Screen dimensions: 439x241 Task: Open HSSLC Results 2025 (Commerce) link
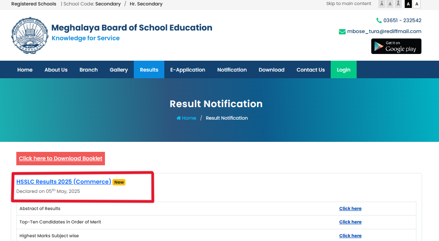(63, 182)
